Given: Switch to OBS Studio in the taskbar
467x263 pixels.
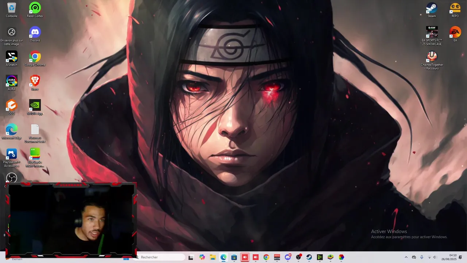Looking at the screenshot, I should point(298,258).
